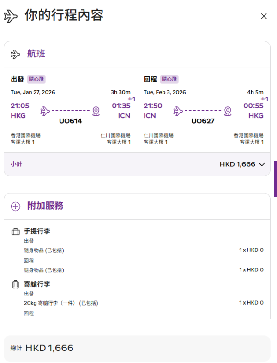The width and height of the screenshot is (277, 363).
Task: Click the airplane icon beside 航班 heading
Action: click(x=16, y=54)
